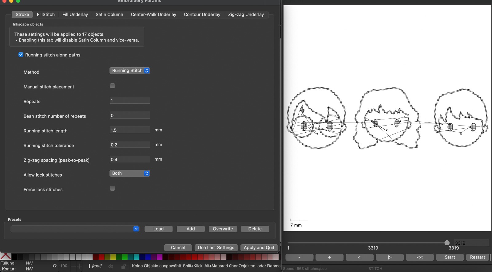Screen dimensions: 492x272
Task: Click the stitch position slider handle
Action: pos(447,243)
